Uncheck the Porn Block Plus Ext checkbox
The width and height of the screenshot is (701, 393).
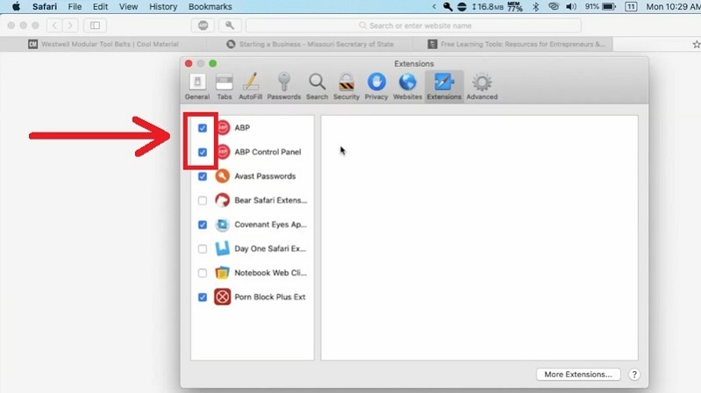pos(203,297)
